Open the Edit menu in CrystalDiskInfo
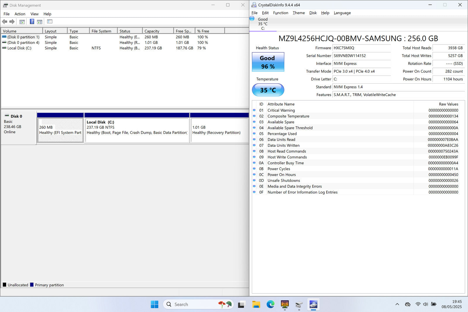The height and width of the screenshot is (312, 468). [265, 13]
